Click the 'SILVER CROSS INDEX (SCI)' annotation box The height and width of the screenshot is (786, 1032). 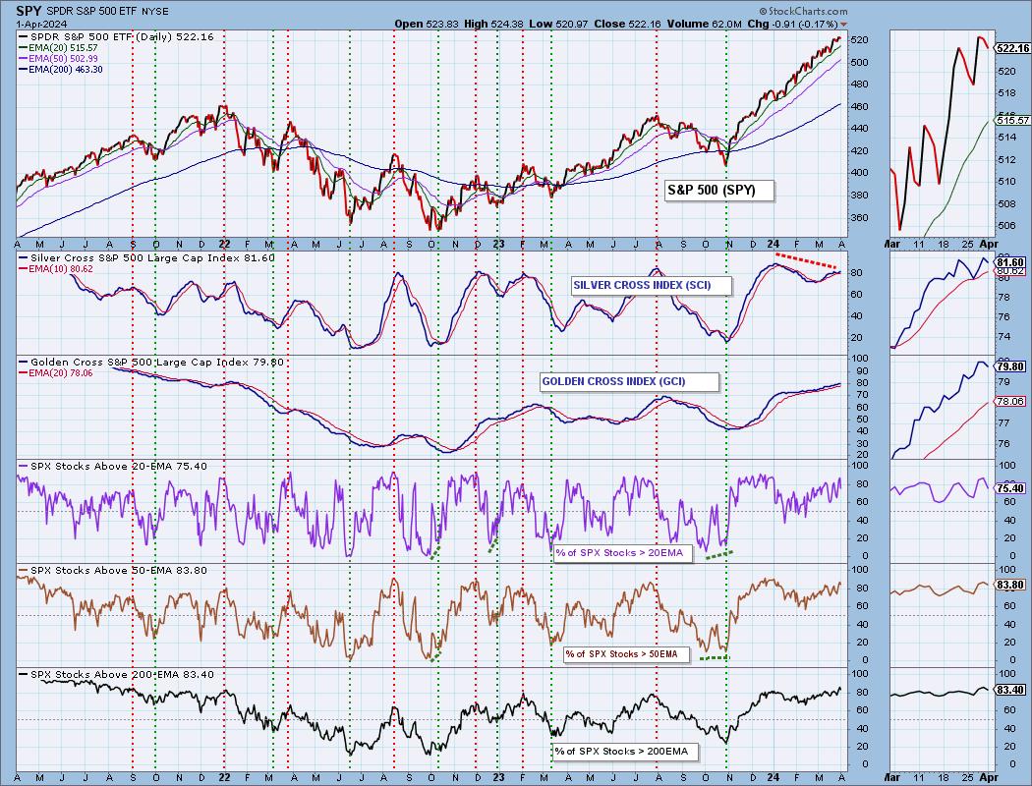click(651, 286)
